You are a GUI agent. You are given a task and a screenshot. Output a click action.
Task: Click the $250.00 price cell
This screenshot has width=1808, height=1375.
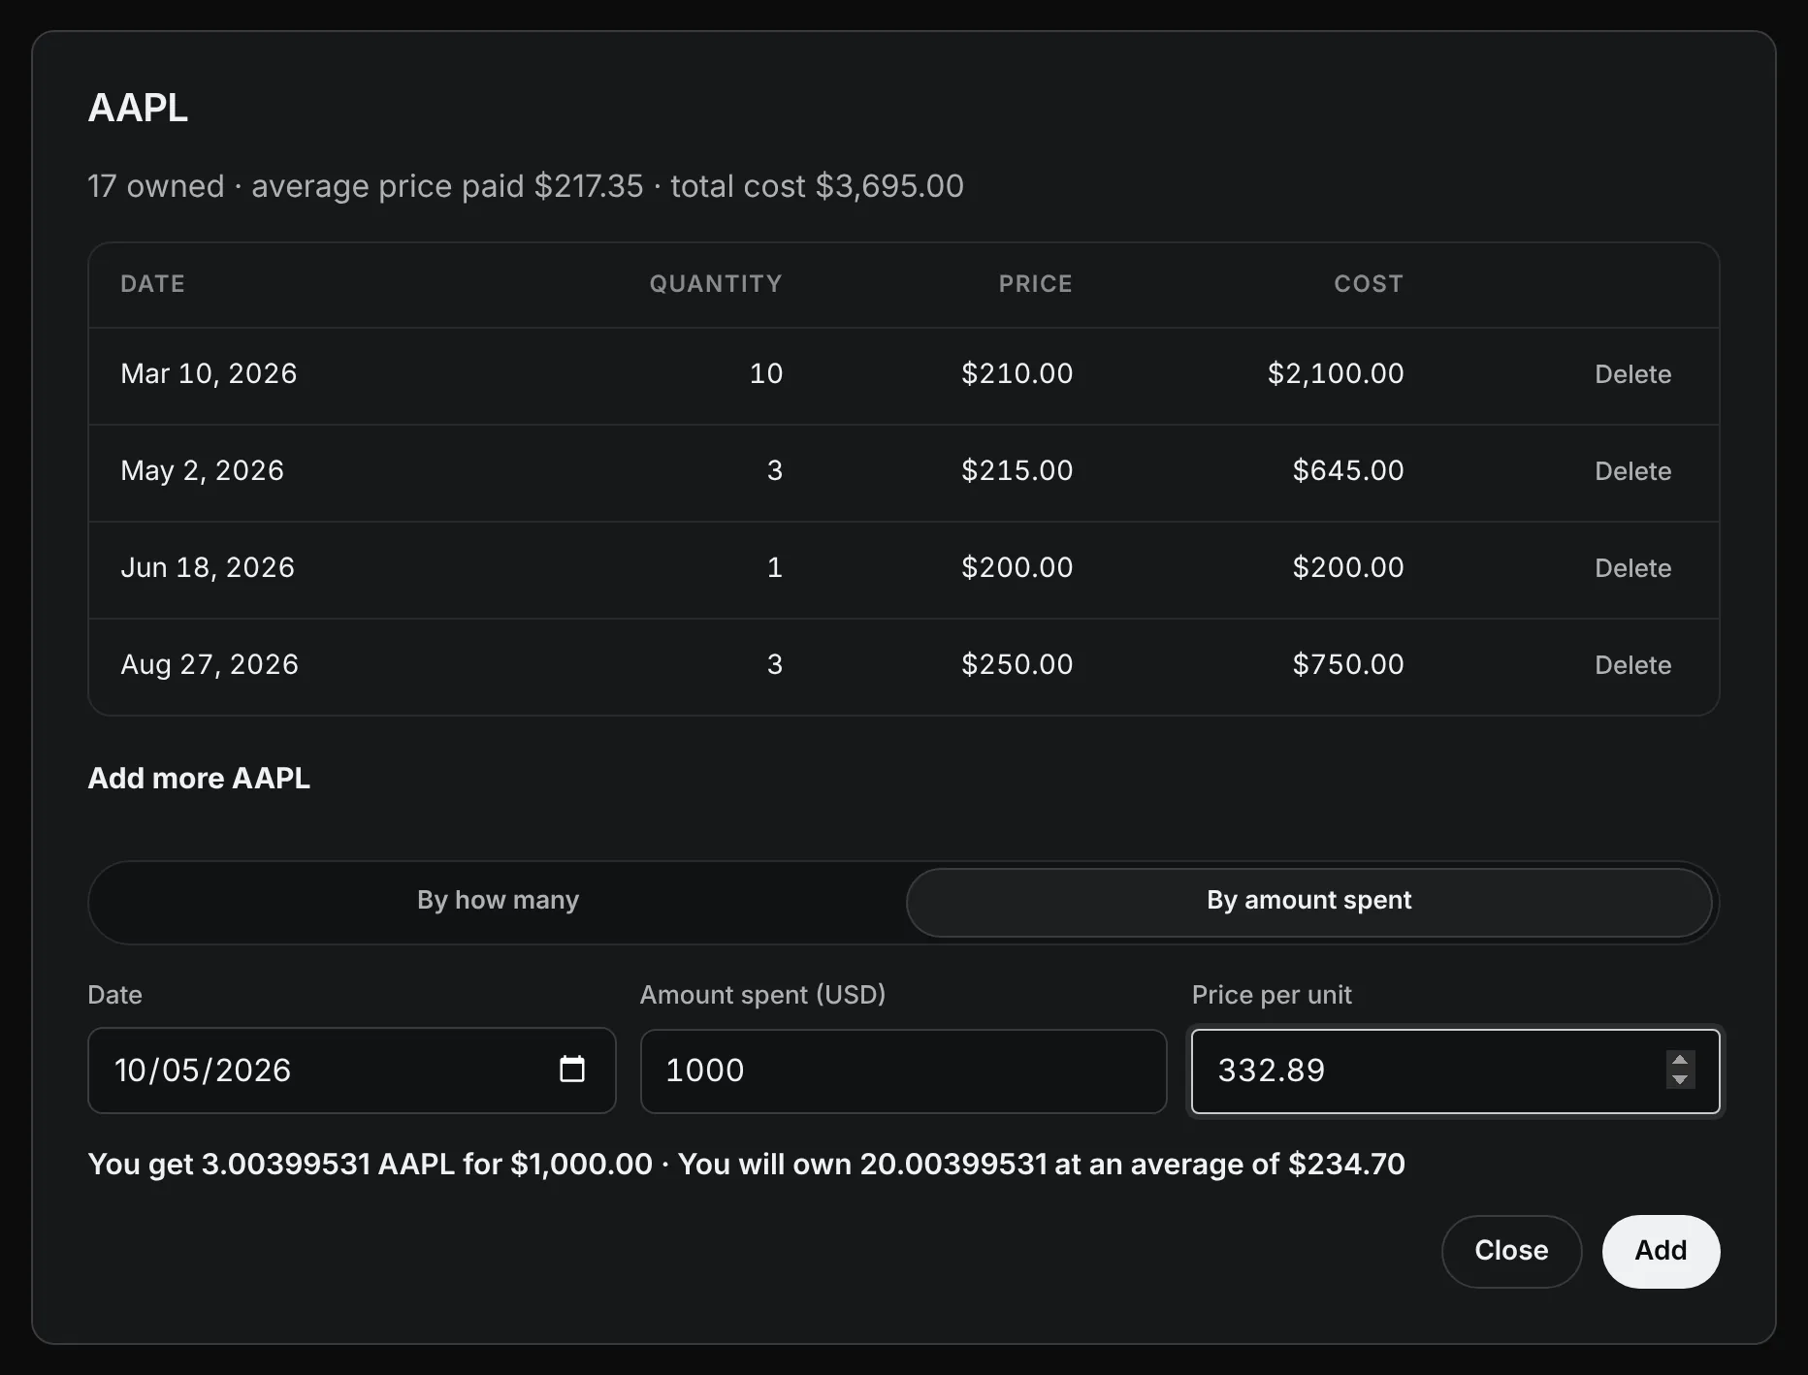pyautogui.click(x=1017, y=665)
